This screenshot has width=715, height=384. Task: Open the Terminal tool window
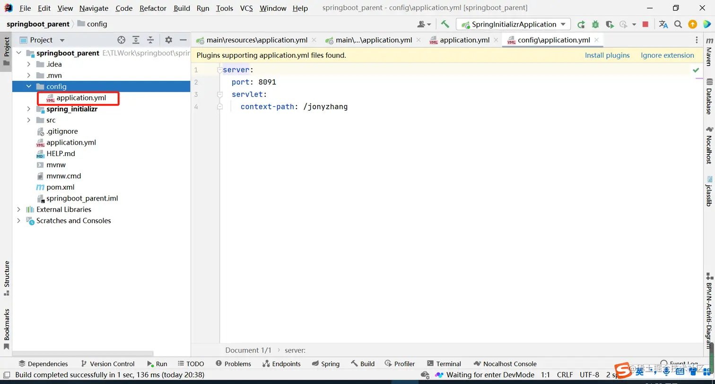click(x=444, y=364)
